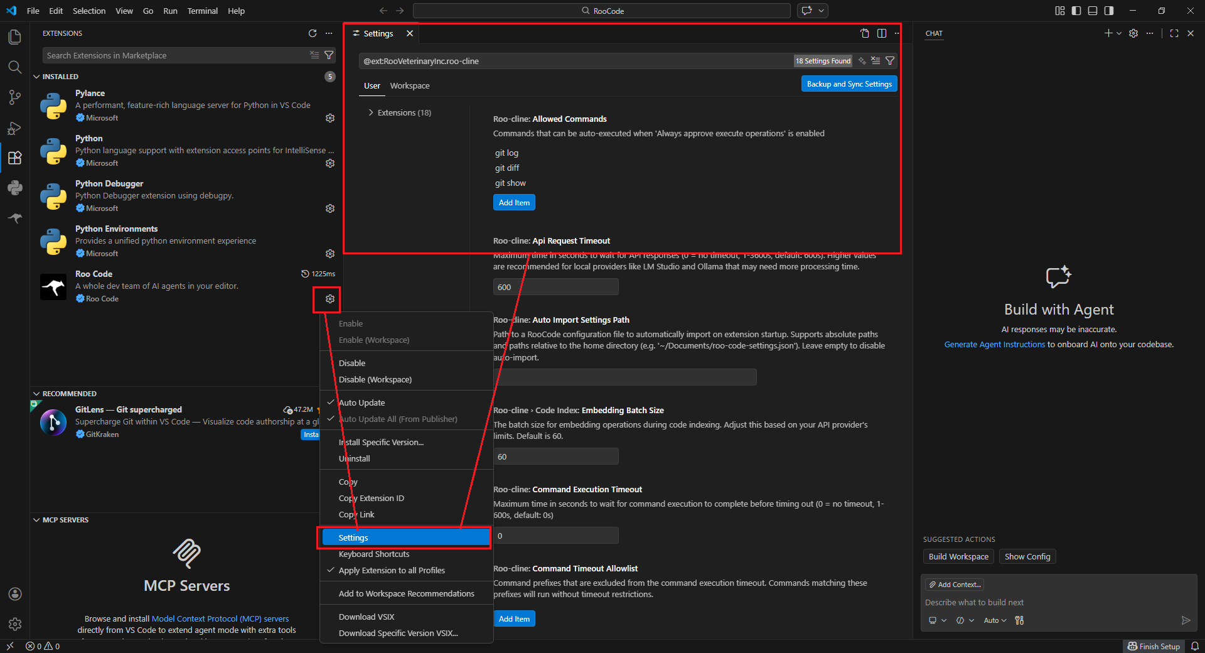Screen dimensions: 1205x653
Task: Click the Api Request Timeout input field
Action: [555, 287]
